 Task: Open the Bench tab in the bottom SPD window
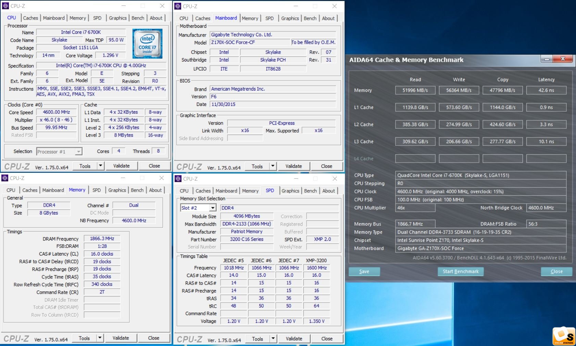(x=311, y=191)
